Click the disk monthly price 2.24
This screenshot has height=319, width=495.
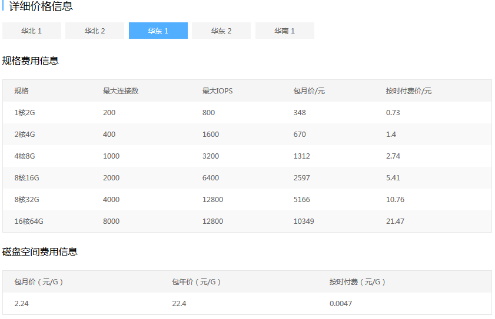(x=21, y=304)
